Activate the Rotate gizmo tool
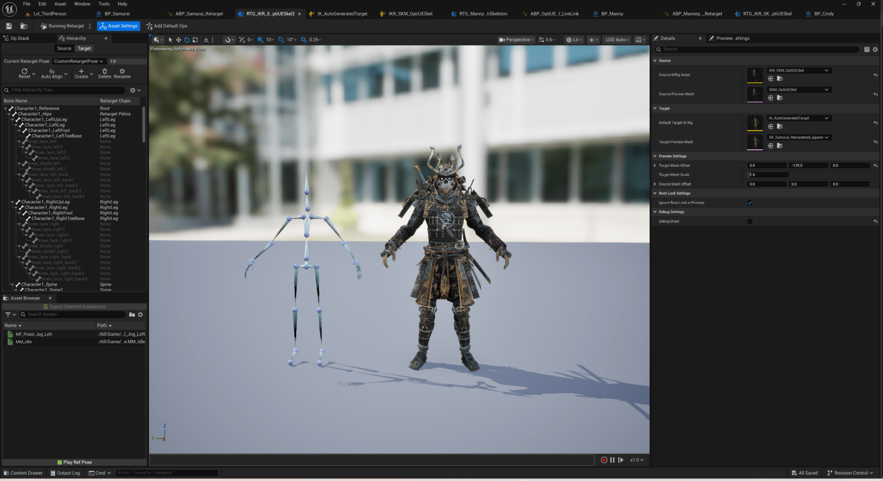Viewport: 883px width, 481px height. click(x=187, y=40)
